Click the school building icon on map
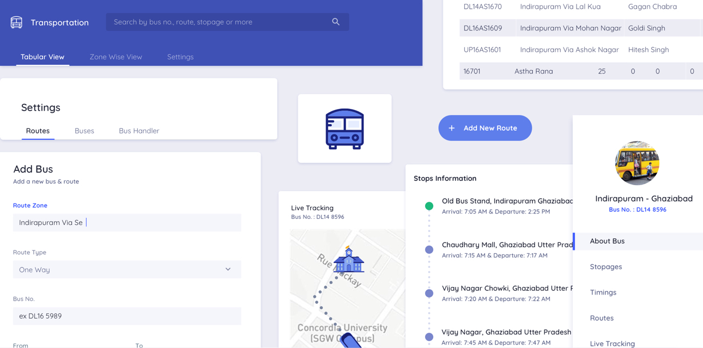Viewport: 703px width, 348px height. 348,259
